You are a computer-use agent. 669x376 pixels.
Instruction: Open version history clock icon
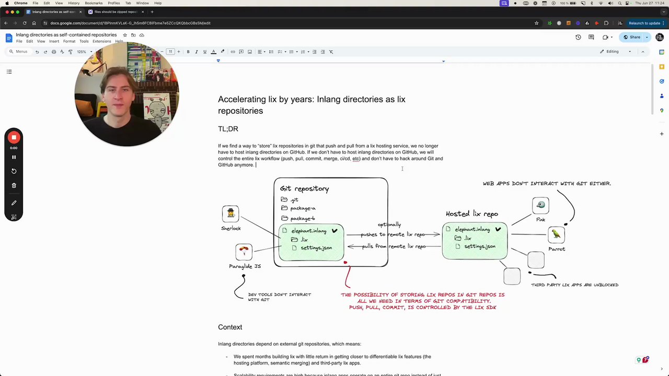point(578,37)
